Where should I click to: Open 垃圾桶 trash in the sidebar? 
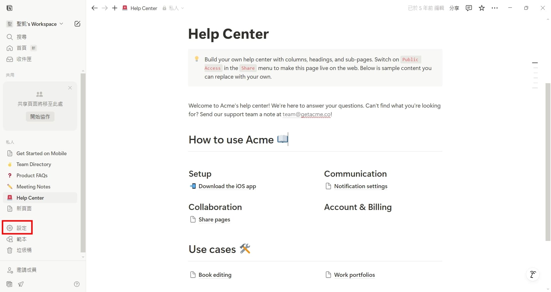[x=24, y=250]
